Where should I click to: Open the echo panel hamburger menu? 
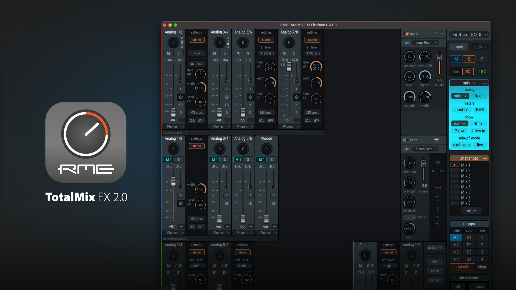pos(436,140)
